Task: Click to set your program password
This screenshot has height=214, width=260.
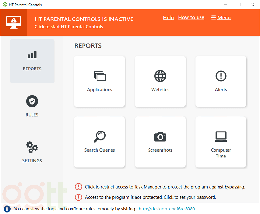Action: (x=150, y=197)
